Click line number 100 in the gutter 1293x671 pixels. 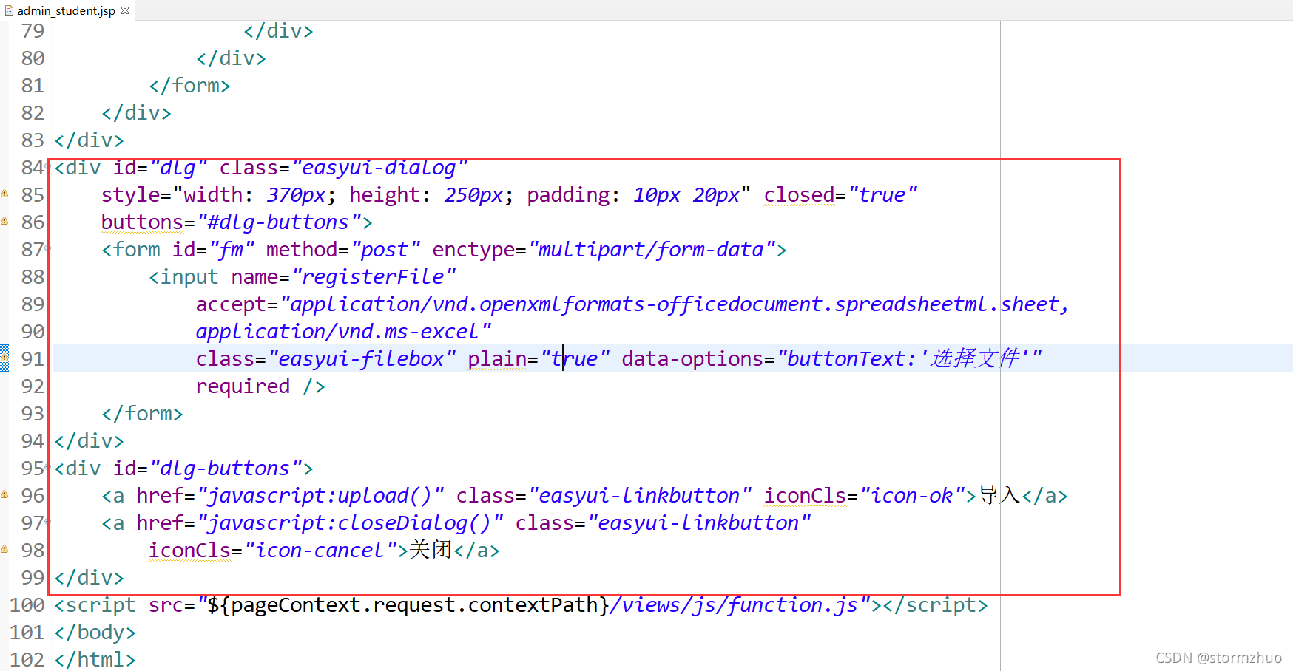point(27,605)
